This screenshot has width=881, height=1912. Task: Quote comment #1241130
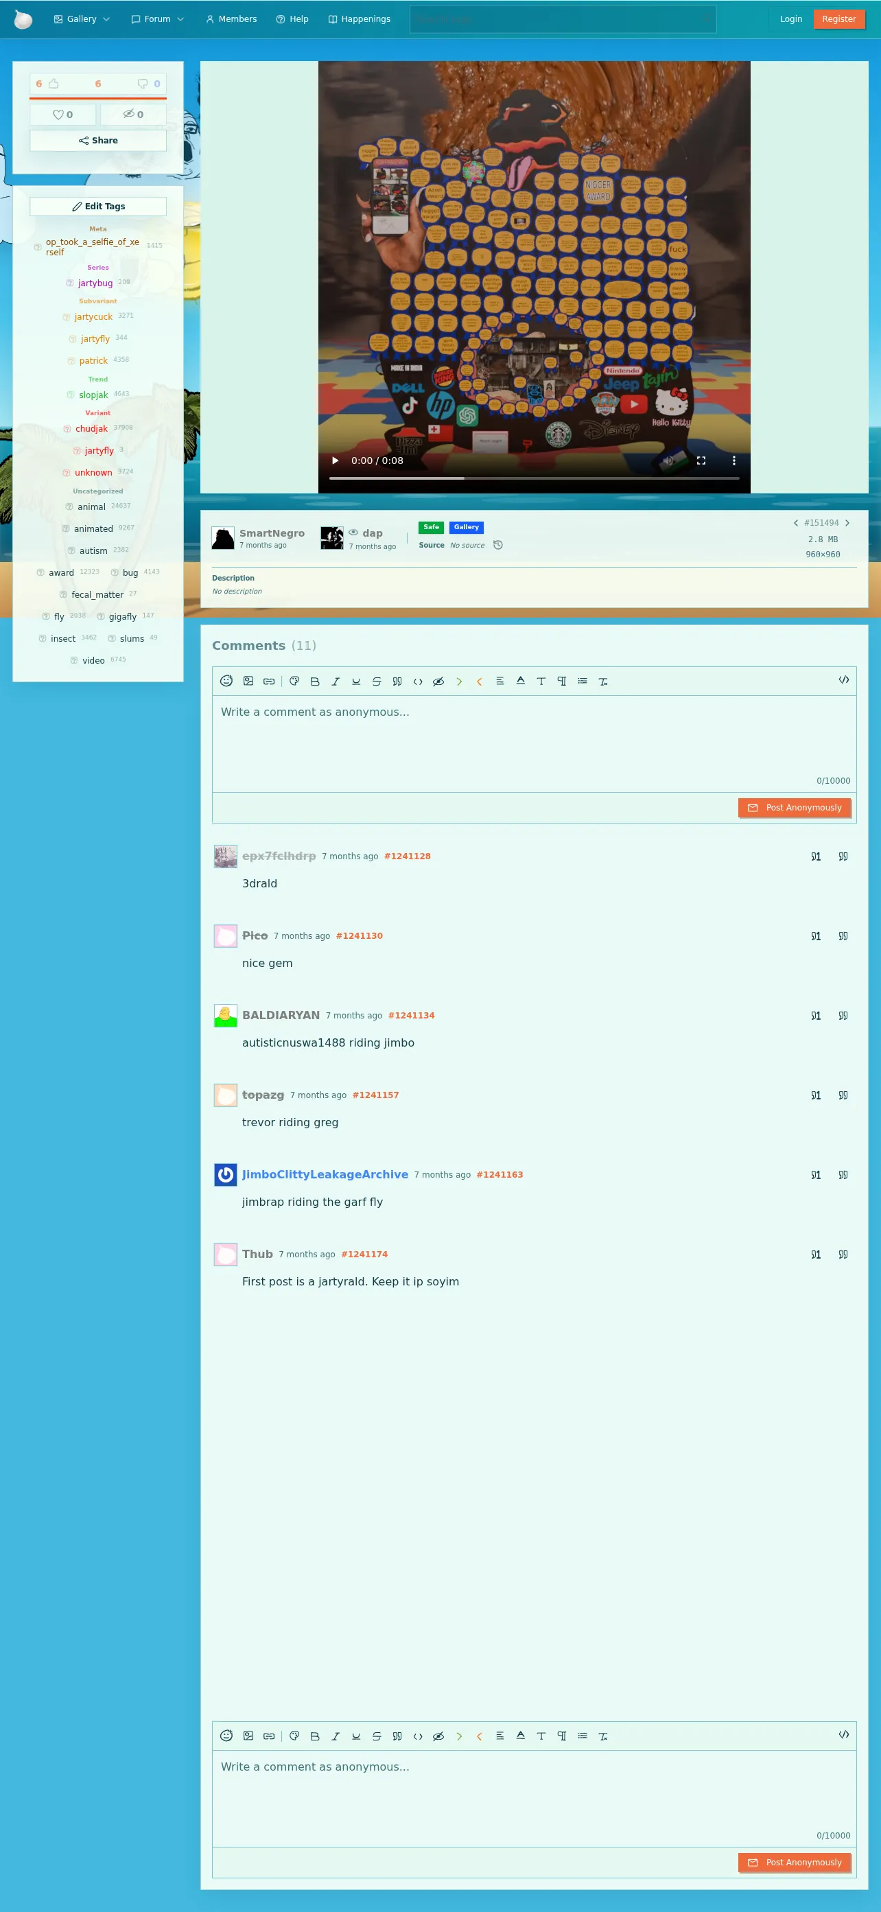(x=843, y=936)
